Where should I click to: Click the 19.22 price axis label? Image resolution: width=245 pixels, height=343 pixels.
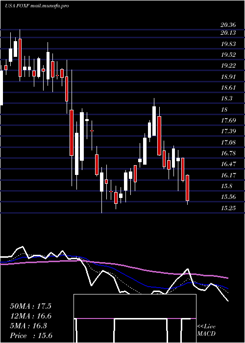228,66
